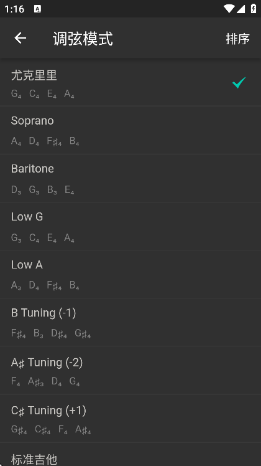Choose C♯ Tuning (+1)
Image resolution: width=261 pixels, height=466 pixels.
[x=130, y=419]
